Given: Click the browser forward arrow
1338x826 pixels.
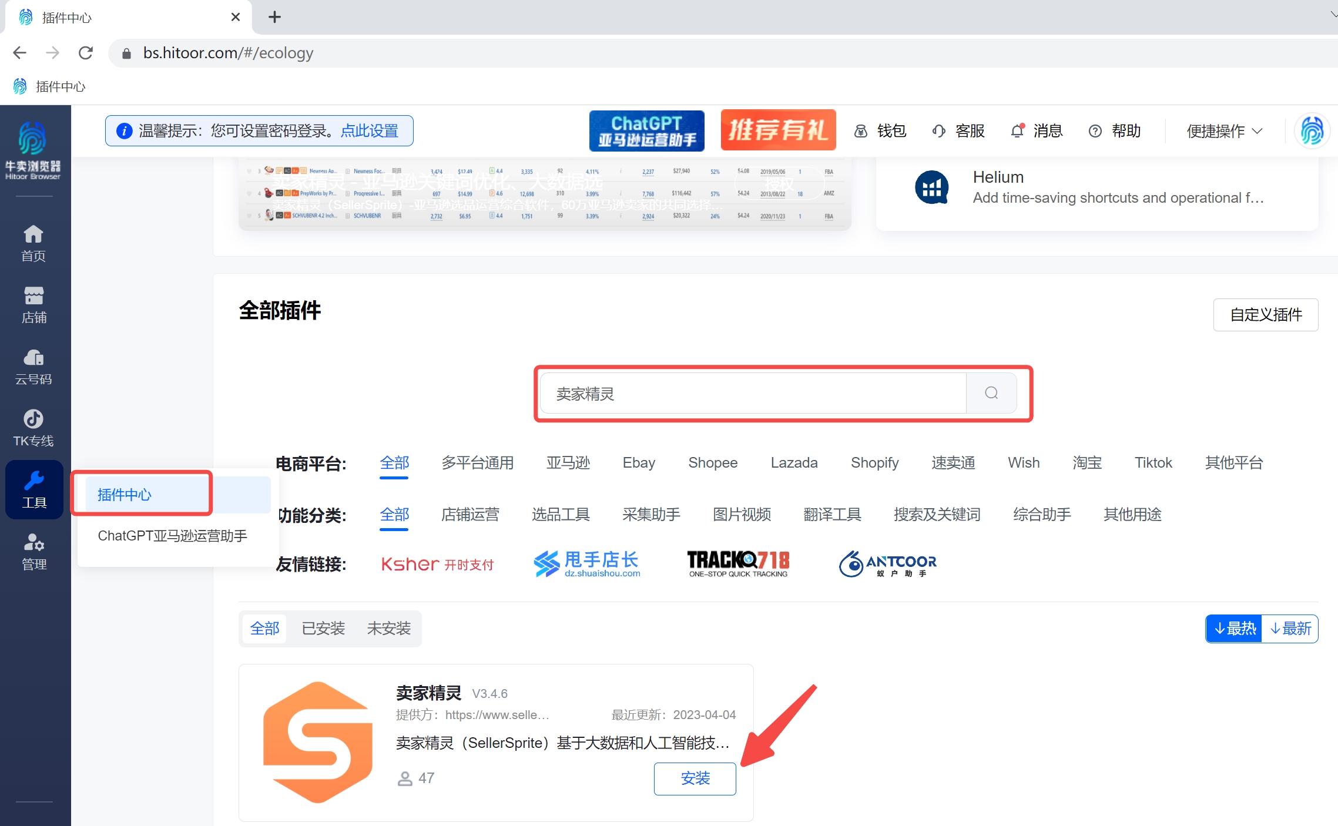Looking at the screenshot, I should [53, 53].
